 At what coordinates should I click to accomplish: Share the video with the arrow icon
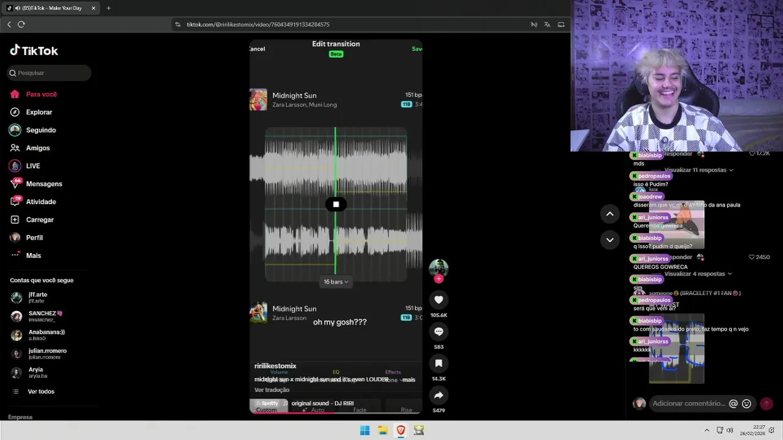pyautogui.click(x=439, y=395)
